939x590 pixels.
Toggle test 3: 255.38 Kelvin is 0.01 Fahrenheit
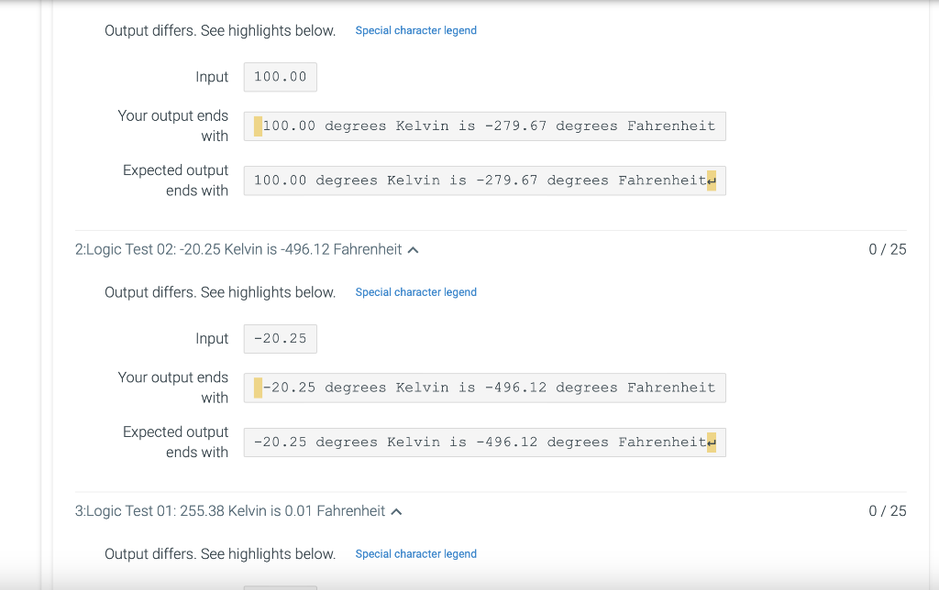click(x=230, y=511)
